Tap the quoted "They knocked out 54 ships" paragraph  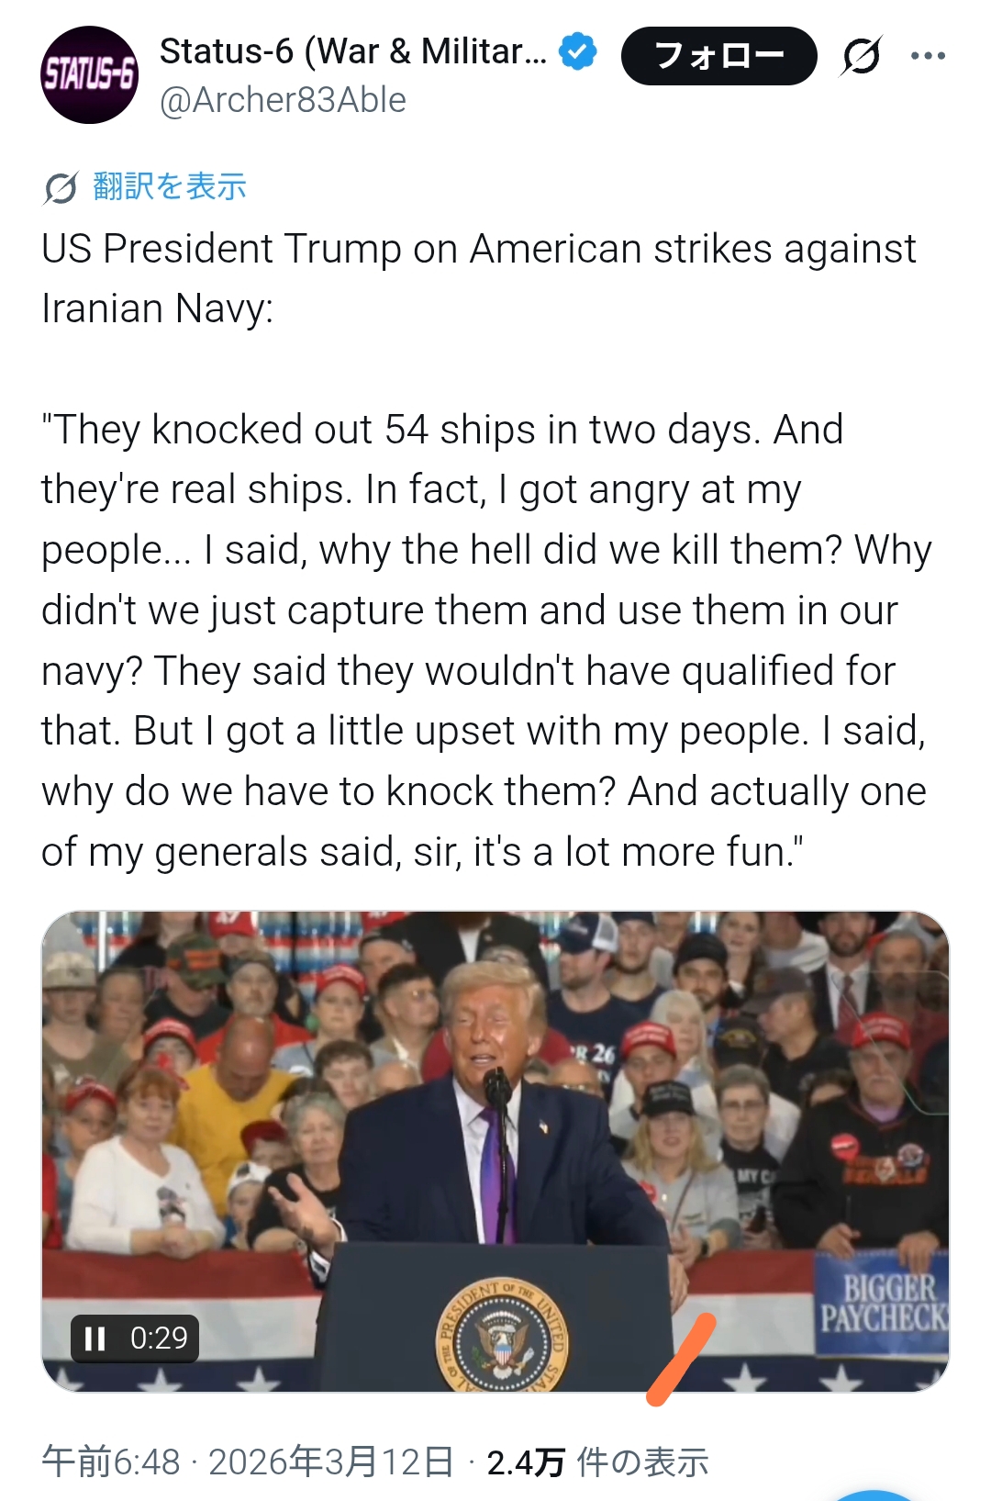[484, 640]
